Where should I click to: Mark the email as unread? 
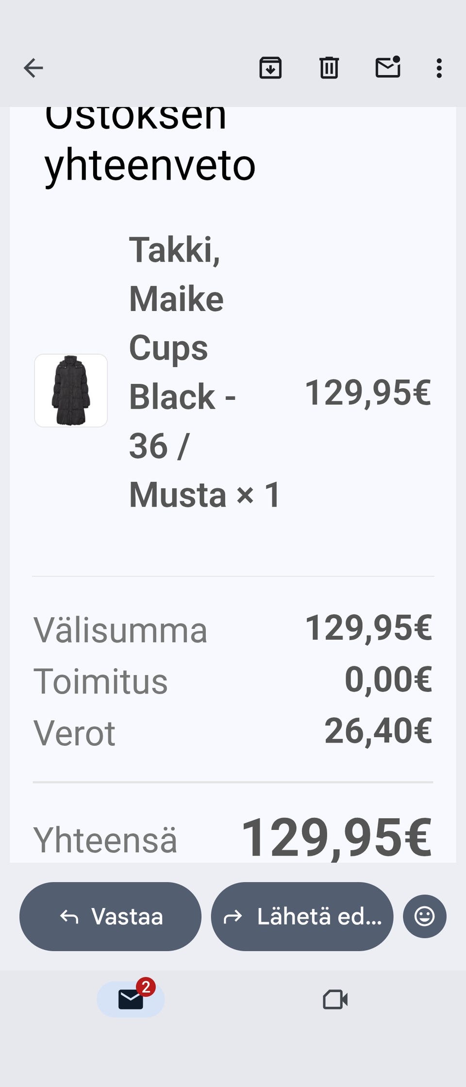[388, 67]
